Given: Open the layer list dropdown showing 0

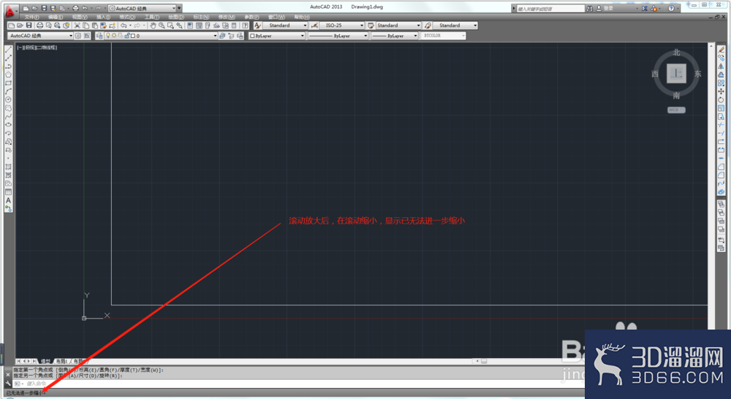Looking at the screenshot, I should [161, 35].
